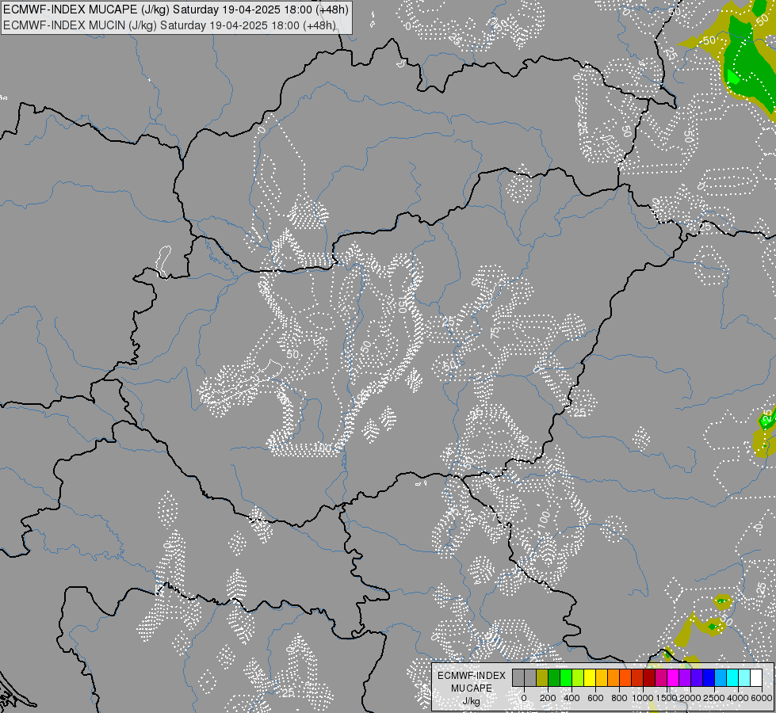This screenshot has height=713, width=776.
Task: Select the bright green swatch before 400
Action: pos(566,677)
